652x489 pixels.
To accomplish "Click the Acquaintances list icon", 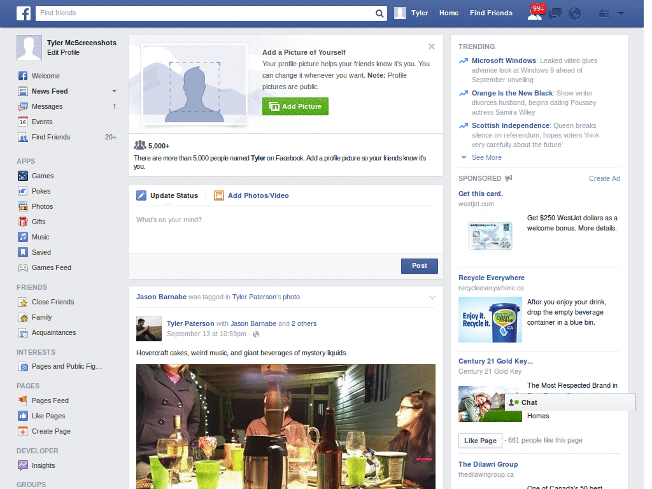I will 23,332.
